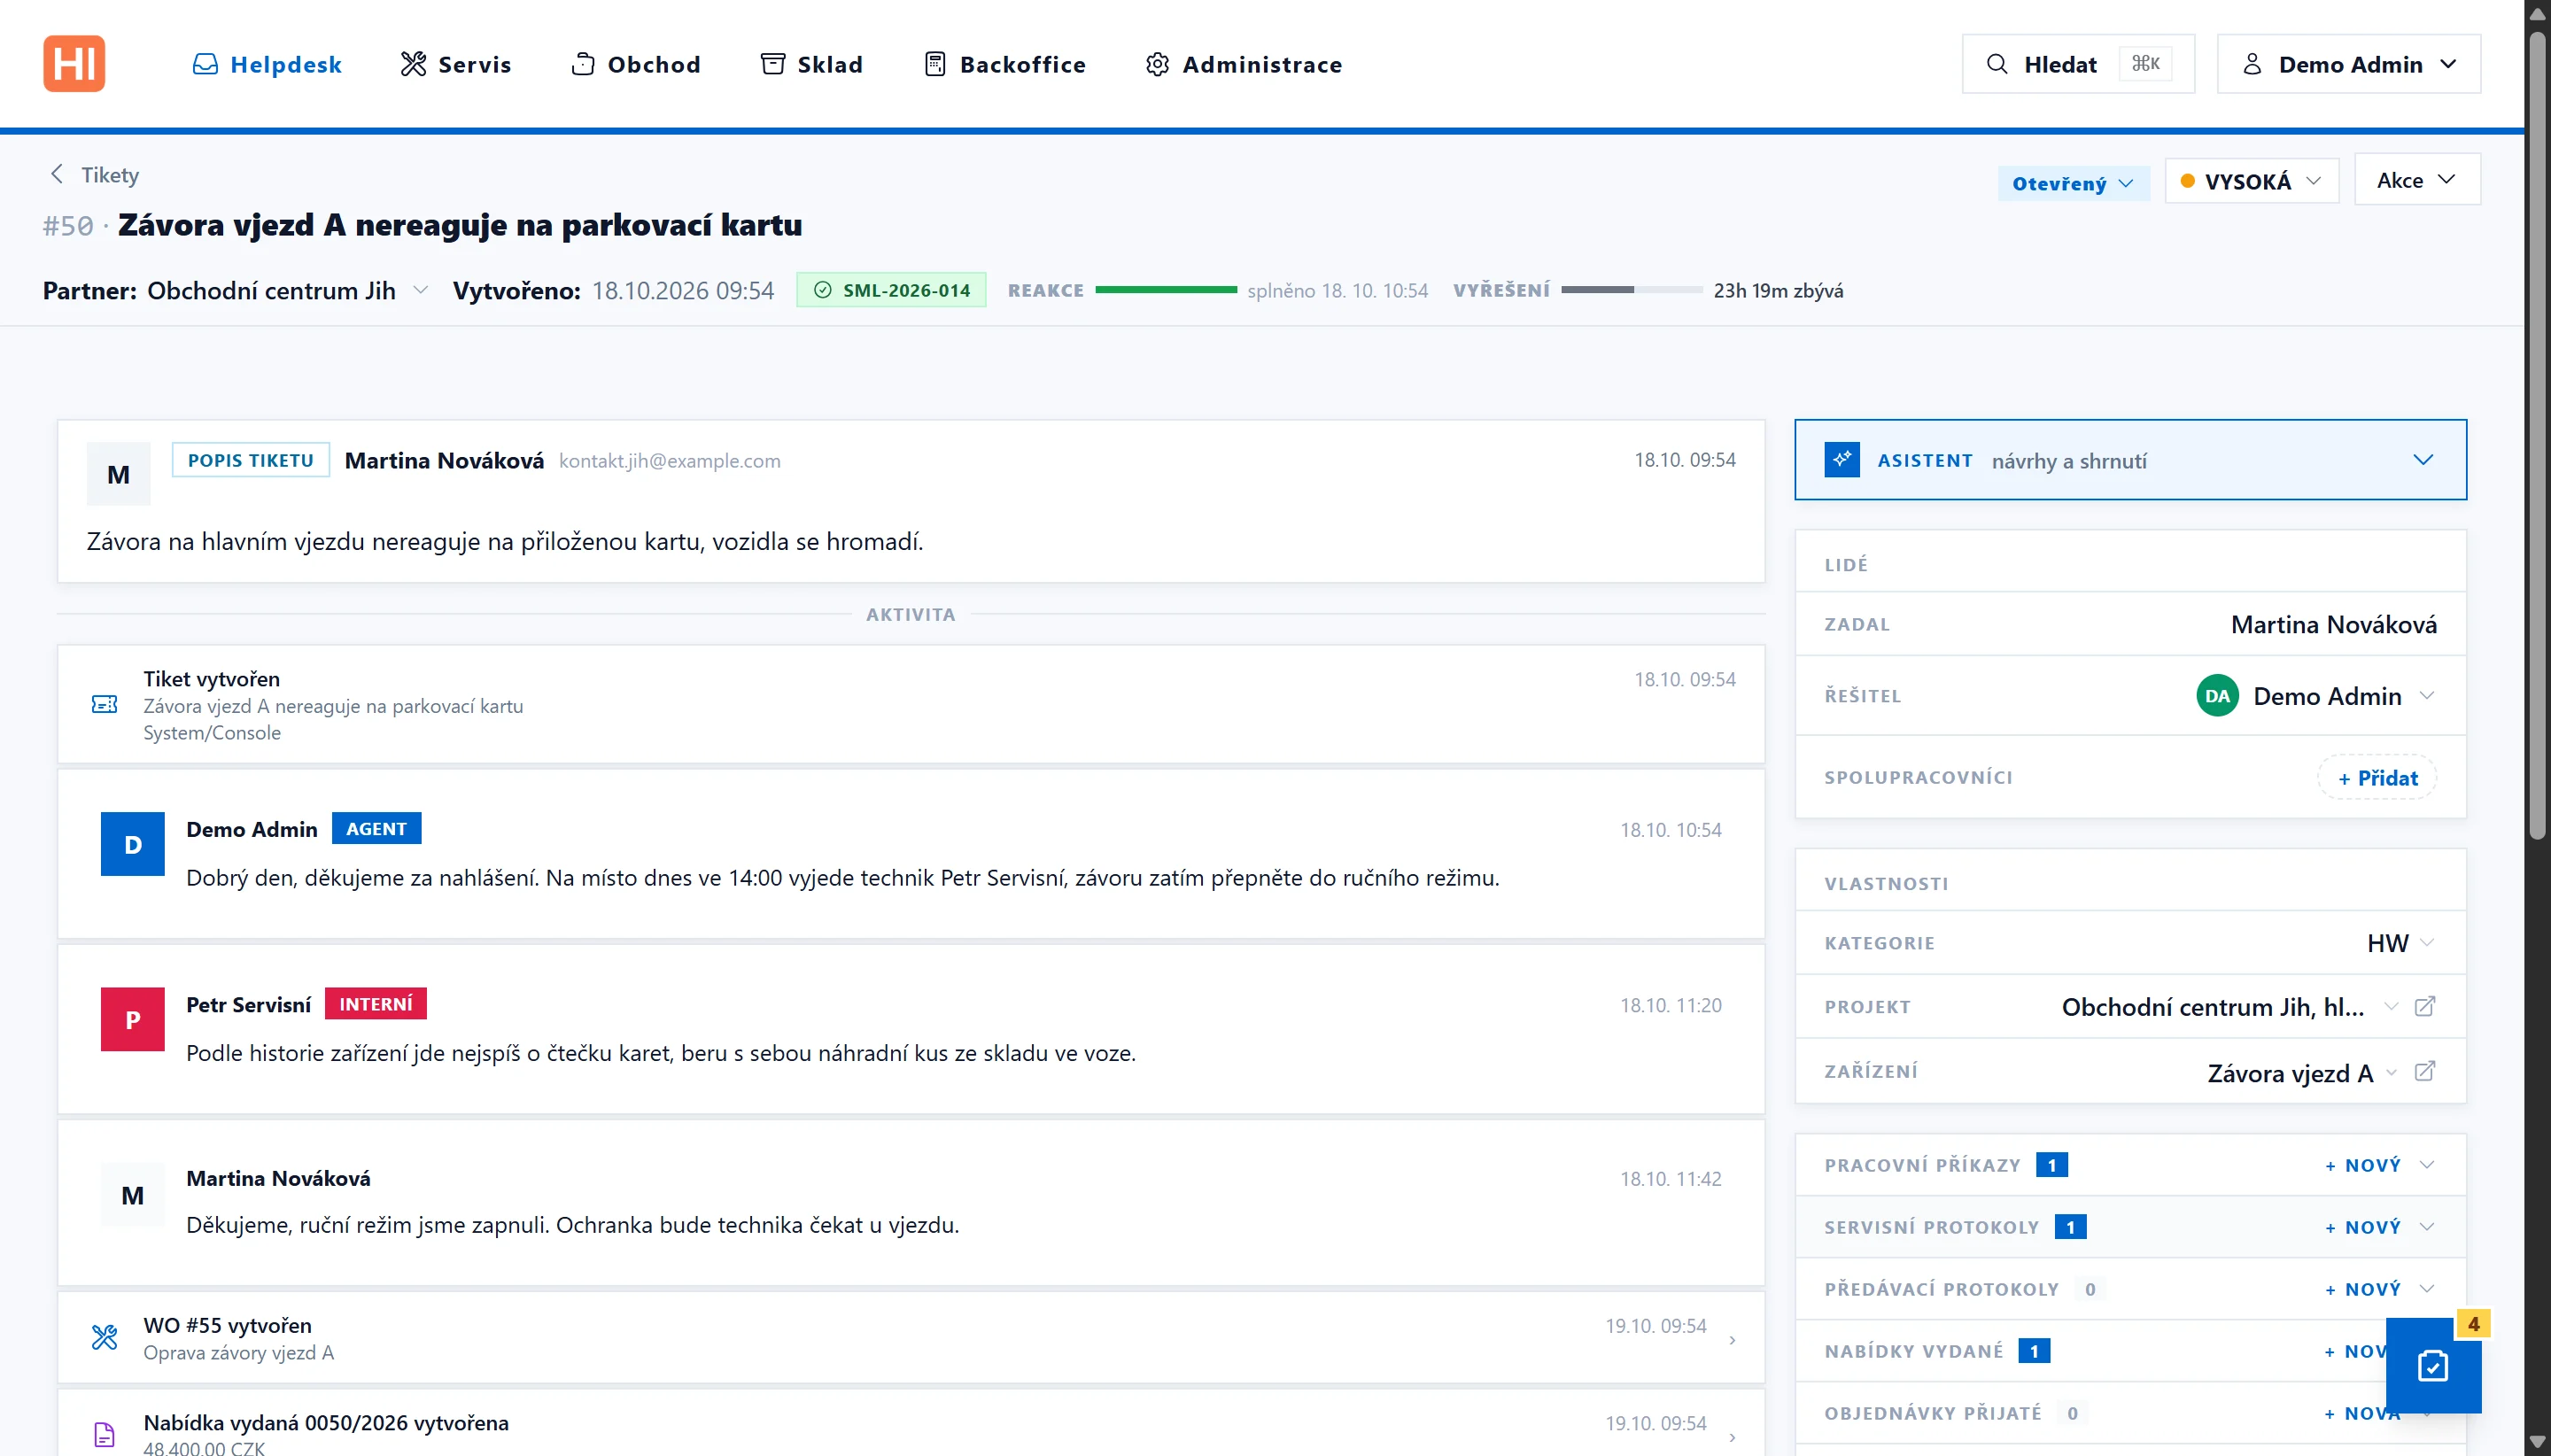Screen dimensions: 2551x1456
Task: Click the user icon beside Demo Admin
Action: (x=2252, y=64)
